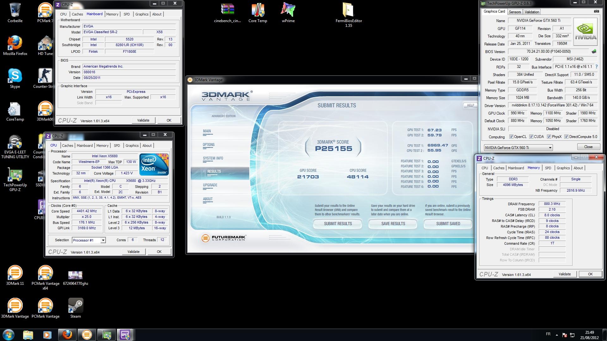Open About tab in Mainboard CPU-Z window

157,14
